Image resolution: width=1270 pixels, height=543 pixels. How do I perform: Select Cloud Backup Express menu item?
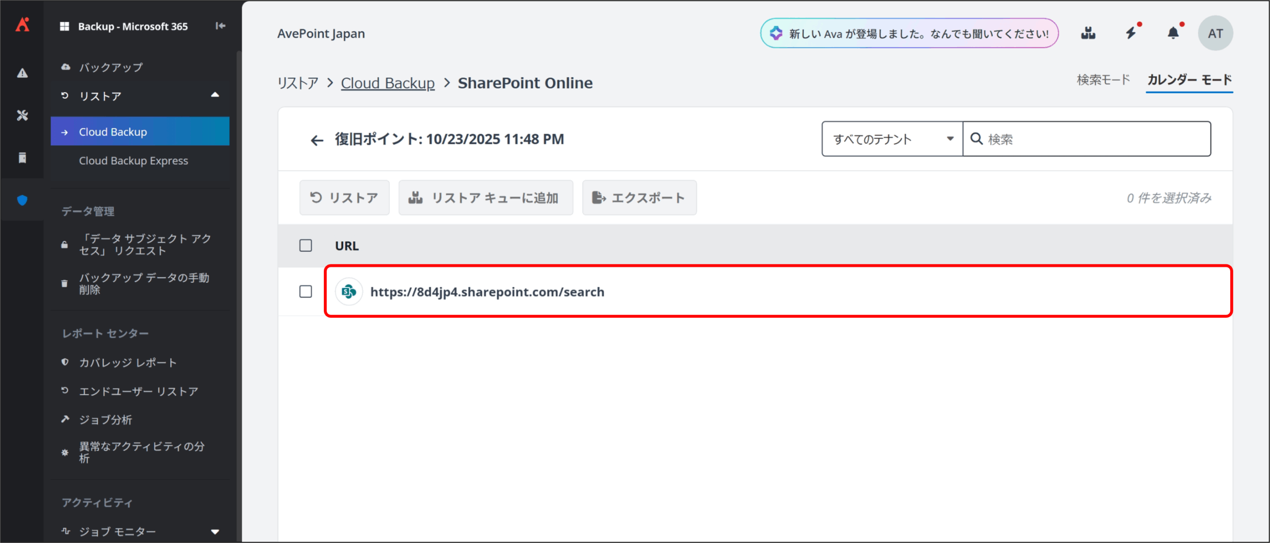133,161
